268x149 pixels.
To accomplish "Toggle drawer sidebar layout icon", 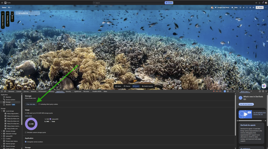I will pos(263,91).
